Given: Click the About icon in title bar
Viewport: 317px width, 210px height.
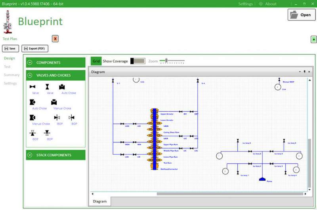Looking at the screenshot, I should (260, 4).
